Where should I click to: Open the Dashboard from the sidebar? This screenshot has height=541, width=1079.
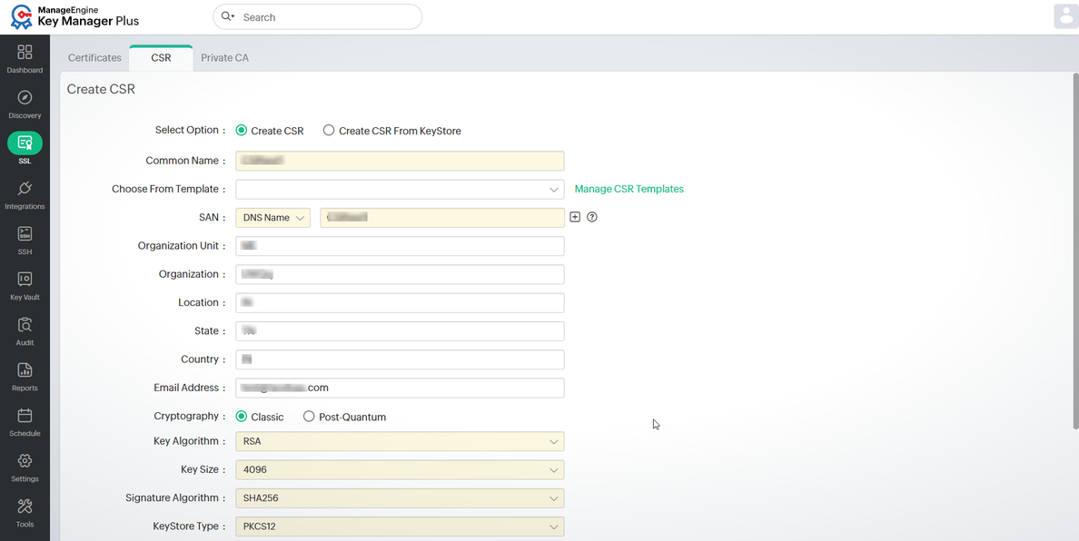25,59
